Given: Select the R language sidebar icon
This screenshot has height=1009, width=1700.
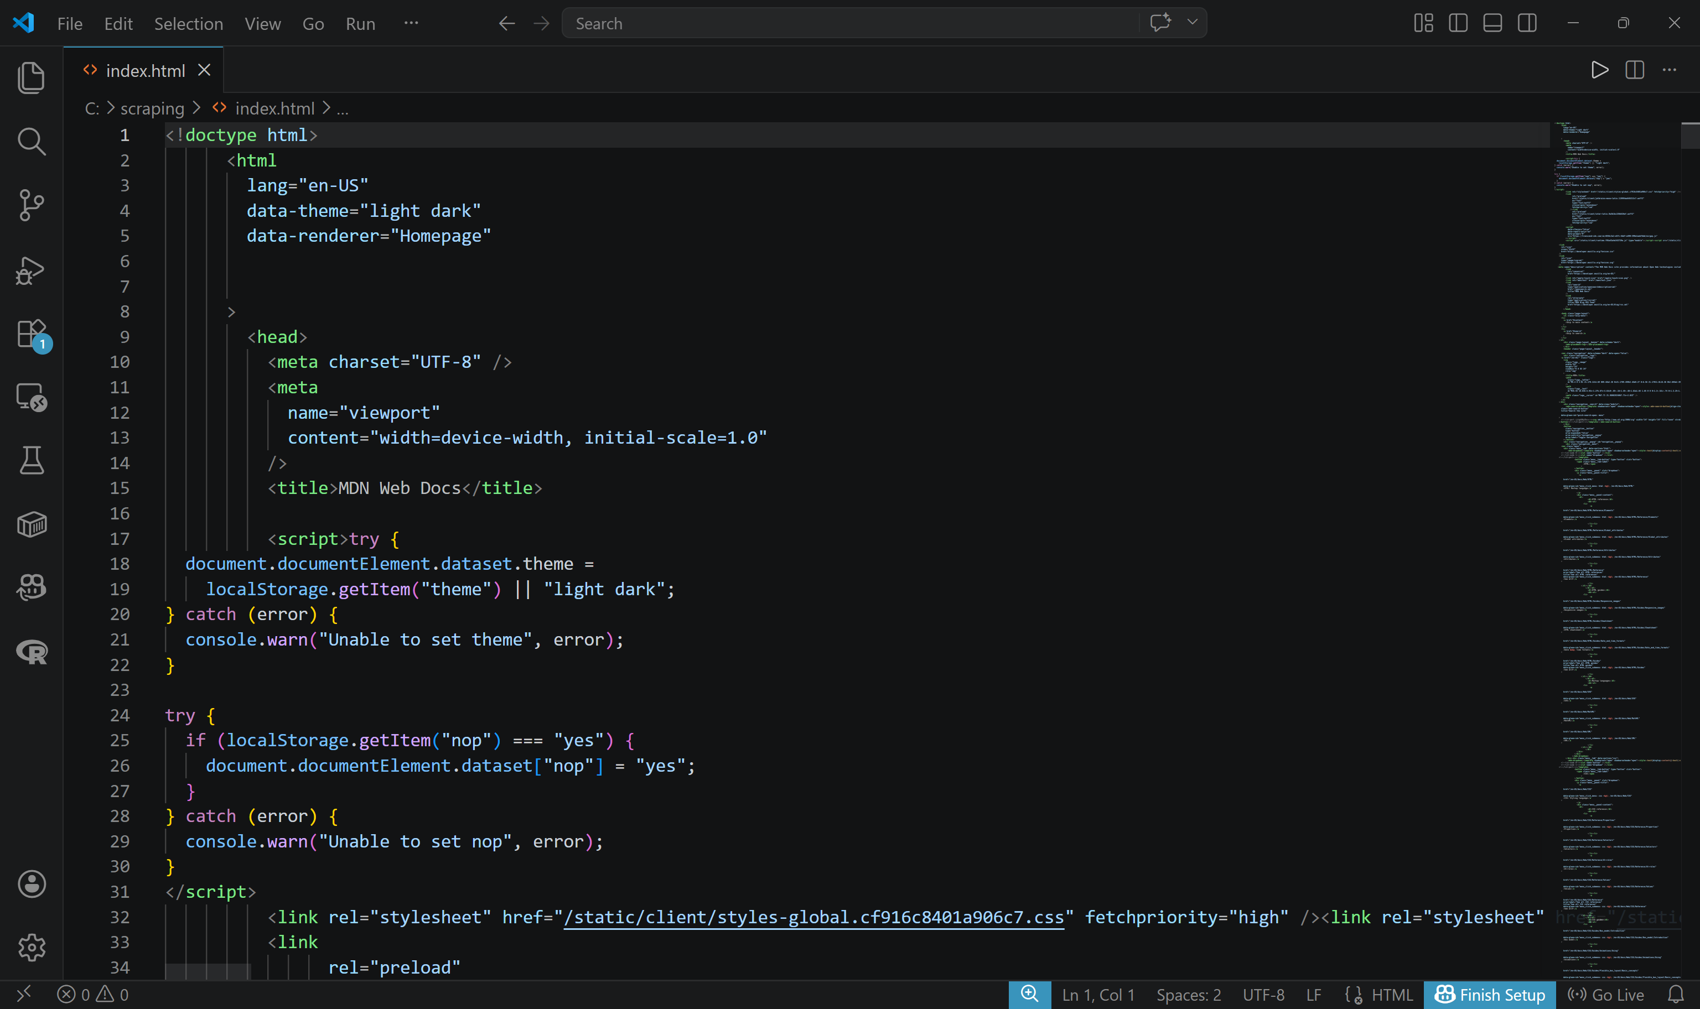Looking at the screenshot, I should click(x=32, y=651).
